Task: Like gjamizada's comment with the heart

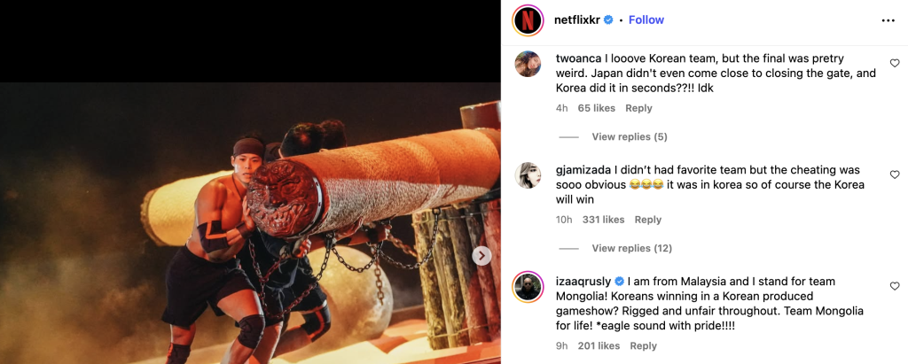Action: click(895, 175)
